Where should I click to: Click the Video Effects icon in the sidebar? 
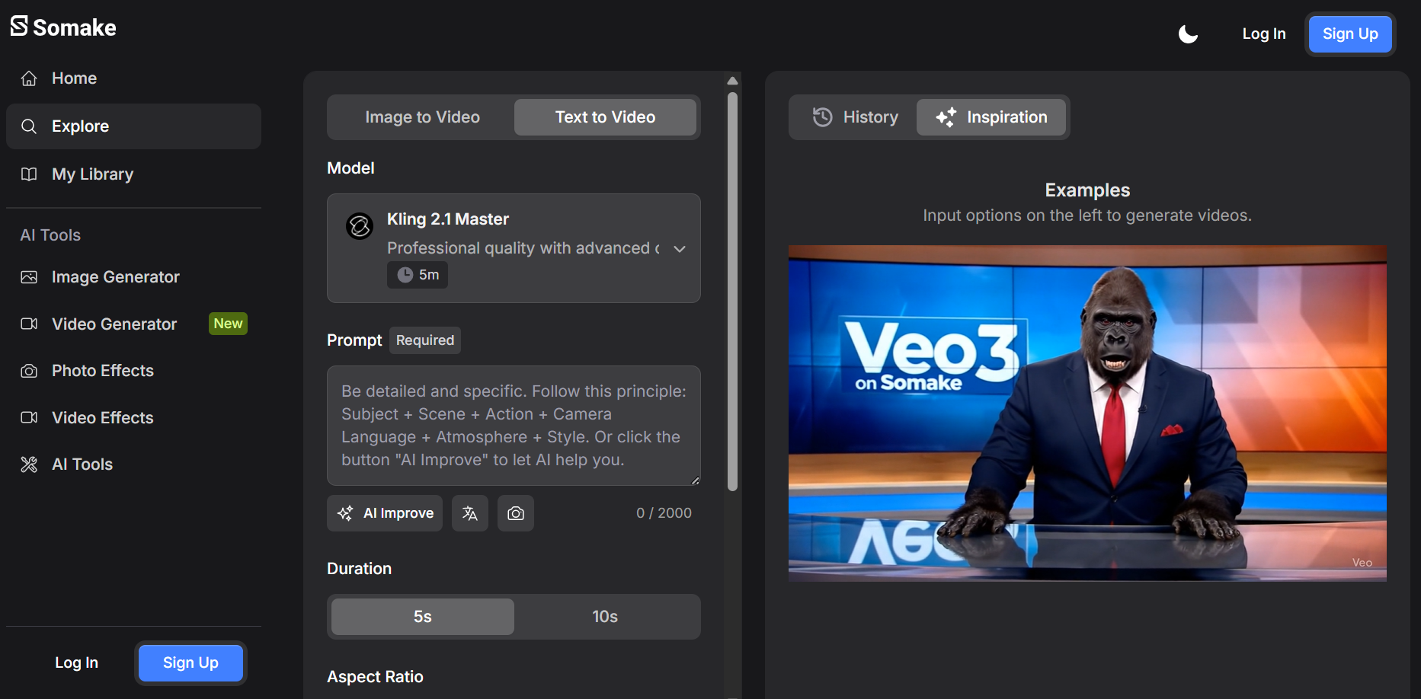pos(29,418)
